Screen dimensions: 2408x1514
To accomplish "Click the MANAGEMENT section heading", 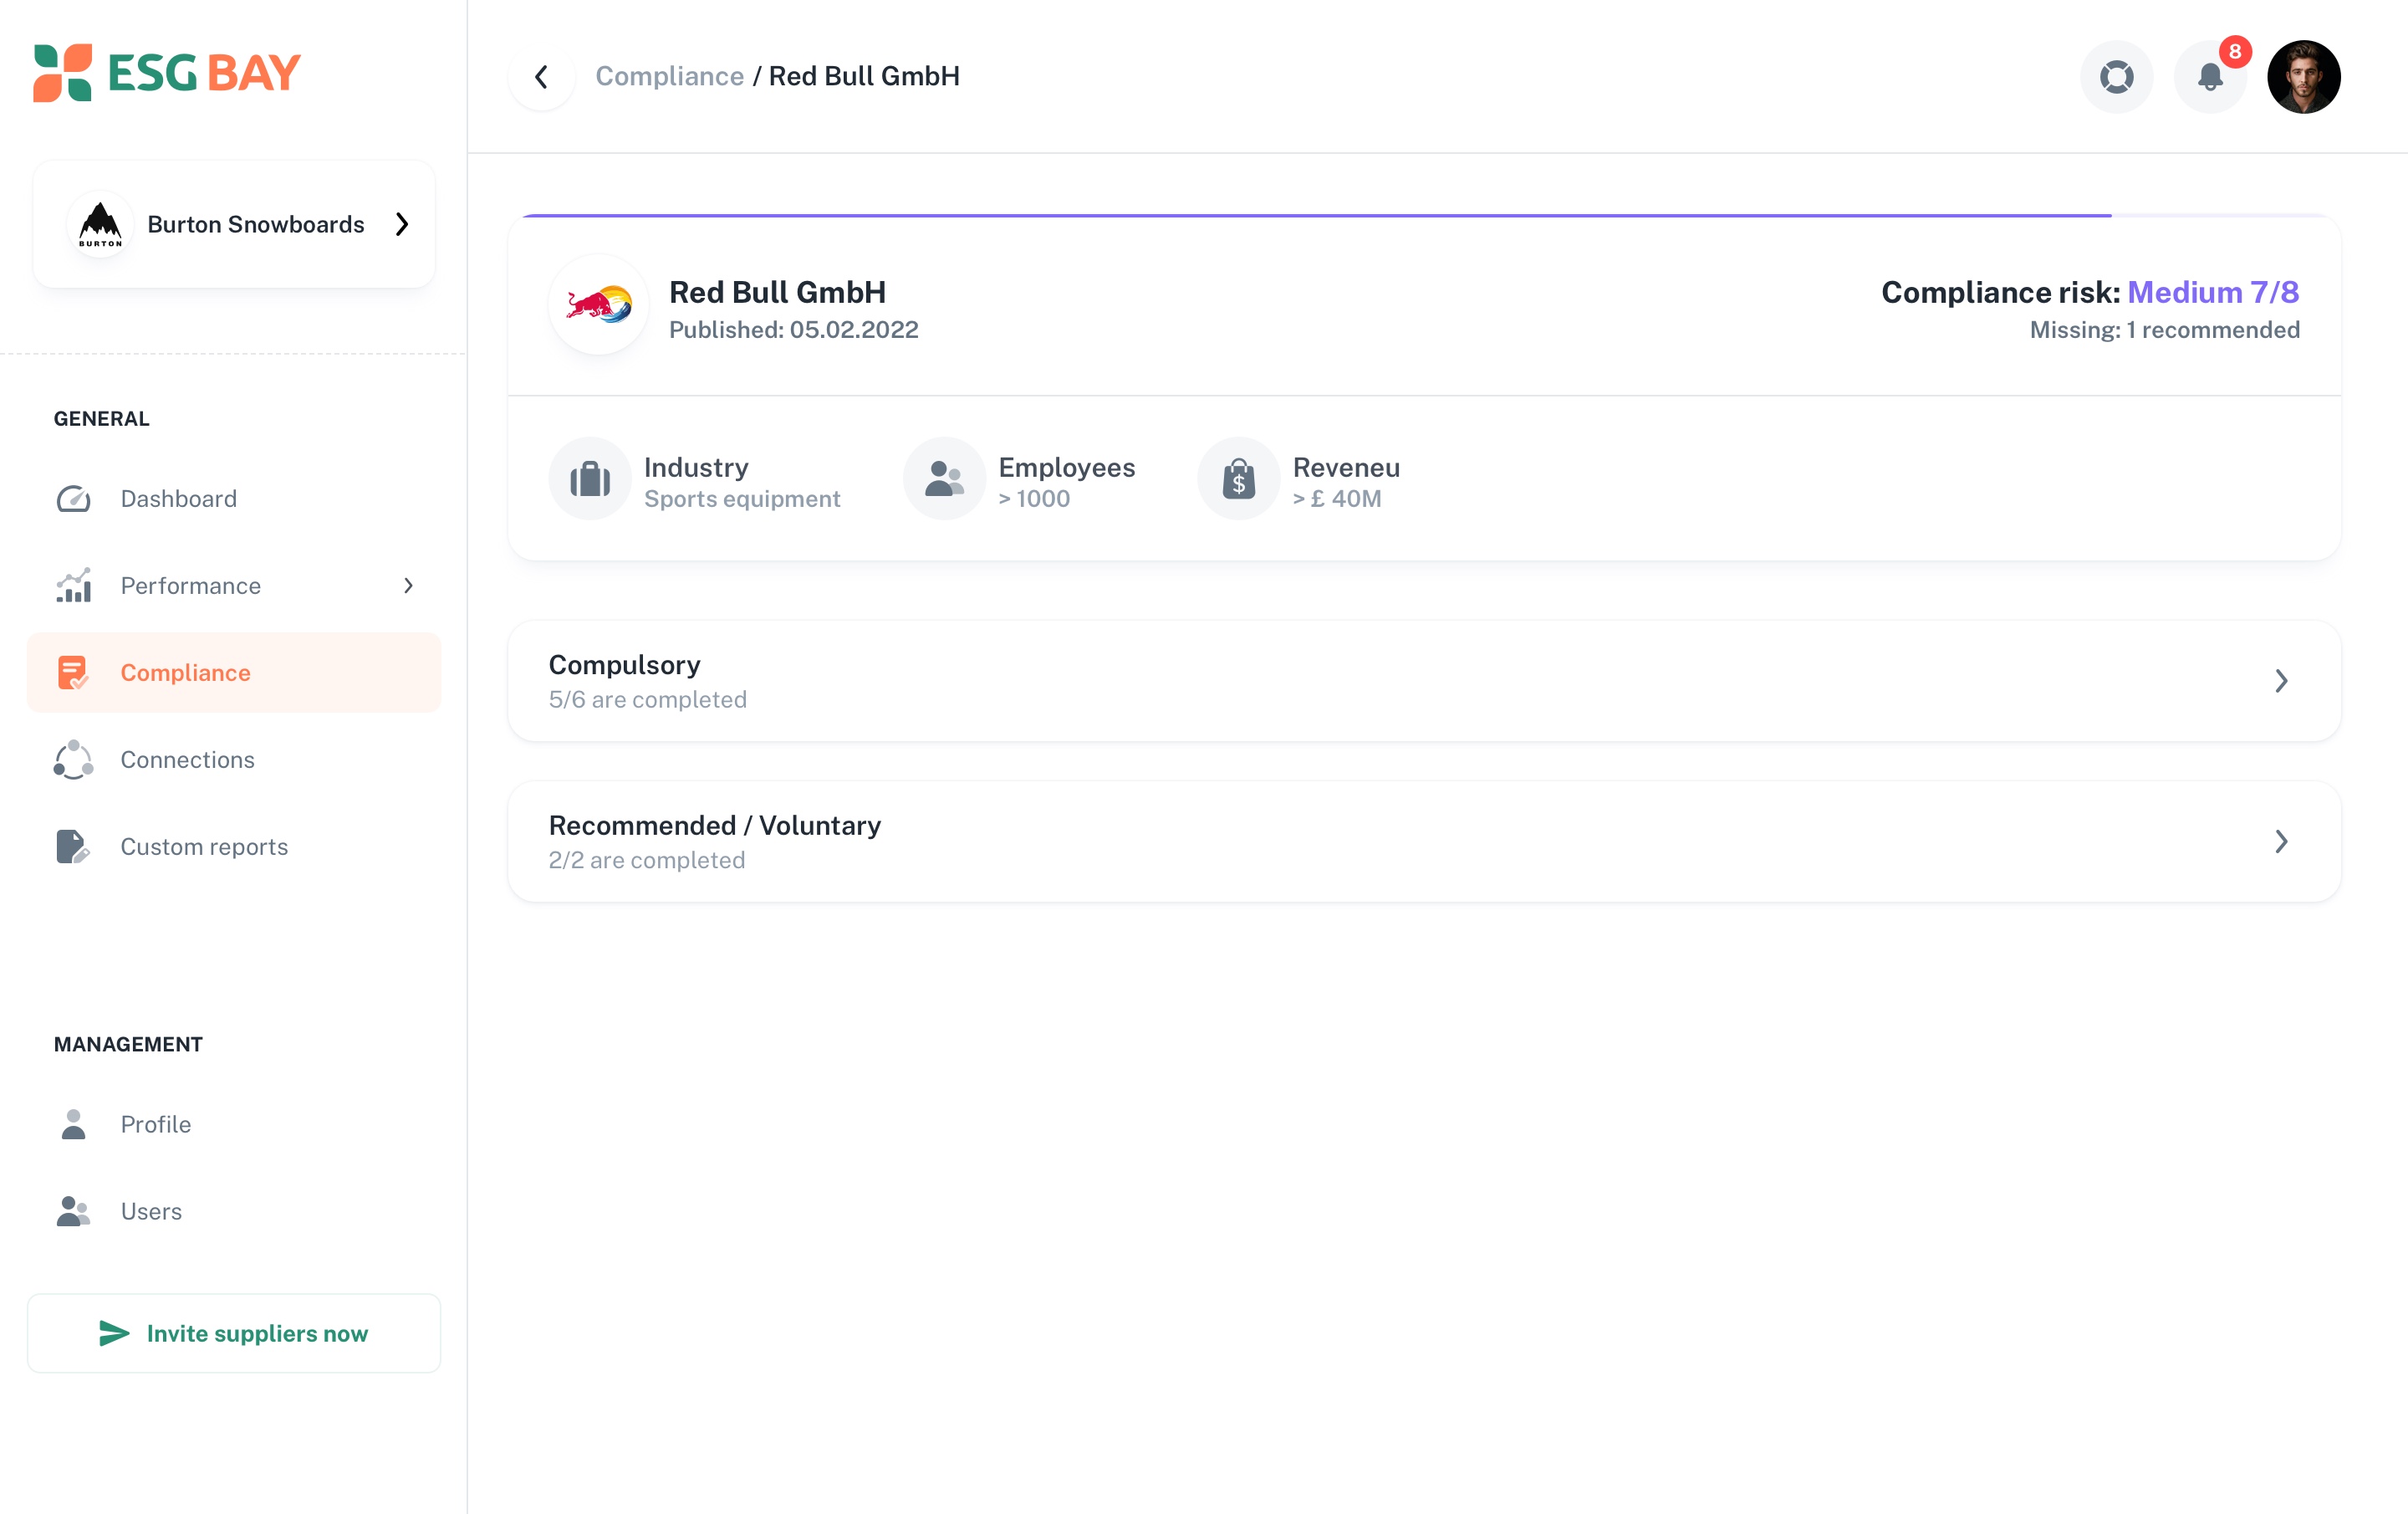I will click(128, 1045).
